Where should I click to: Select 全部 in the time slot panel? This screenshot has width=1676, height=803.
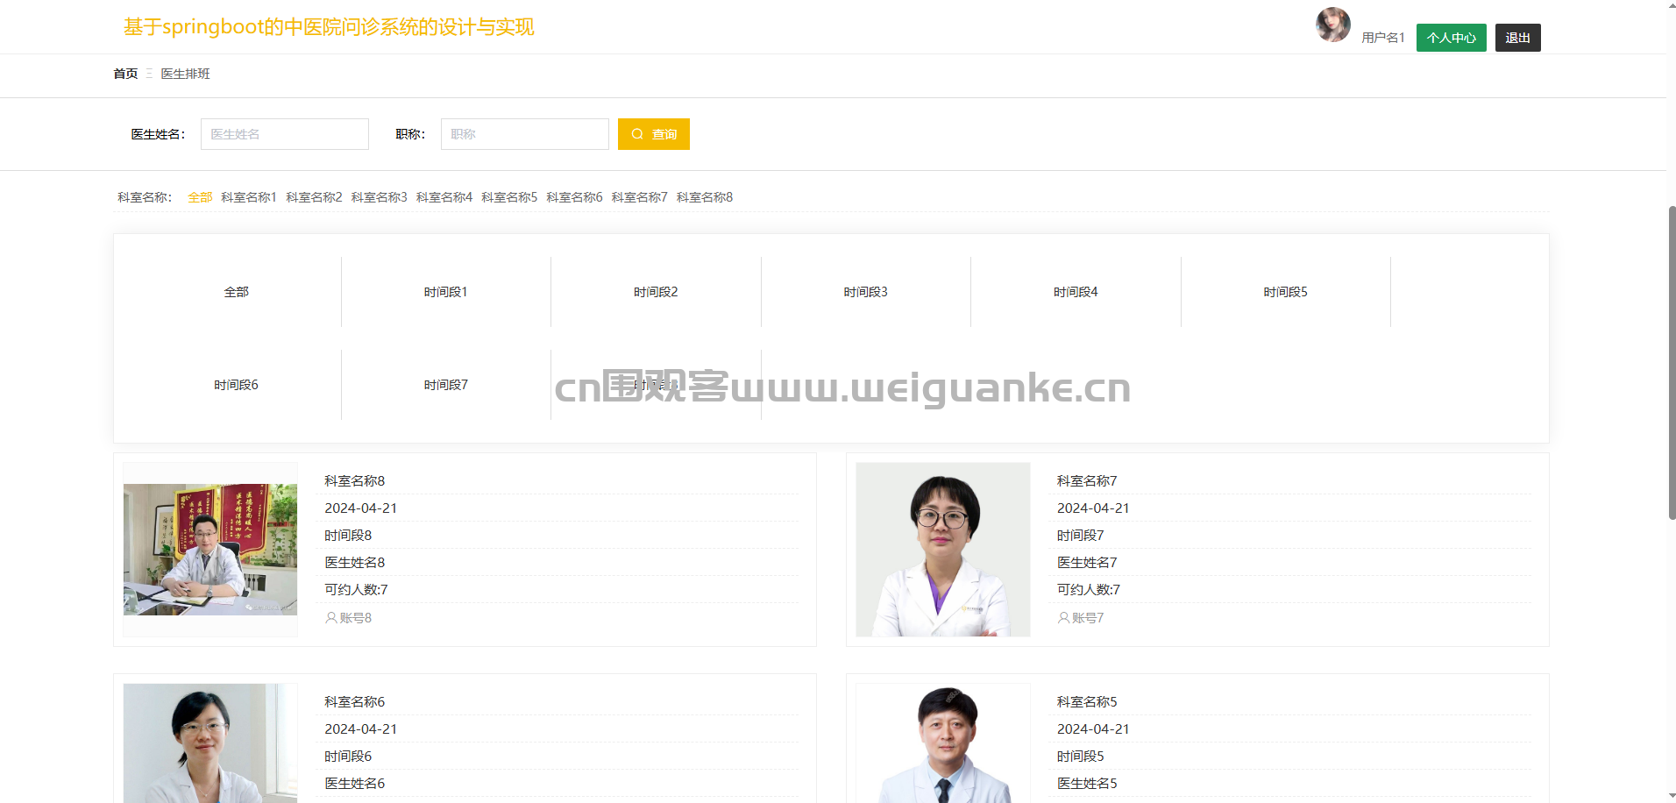click(x=236, y=292)
